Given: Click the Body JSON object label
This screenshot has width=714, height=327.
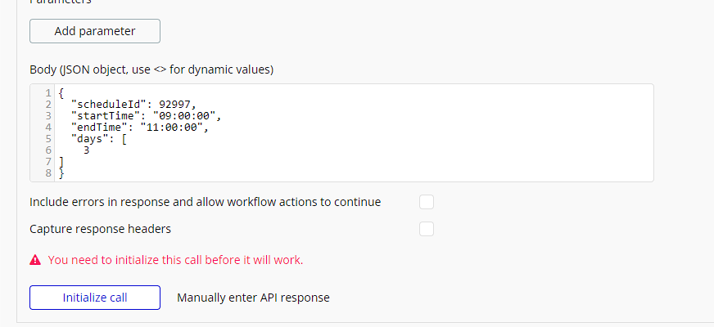Looking at the screenshot, I should pyautogui.click(x=151, y=70).
